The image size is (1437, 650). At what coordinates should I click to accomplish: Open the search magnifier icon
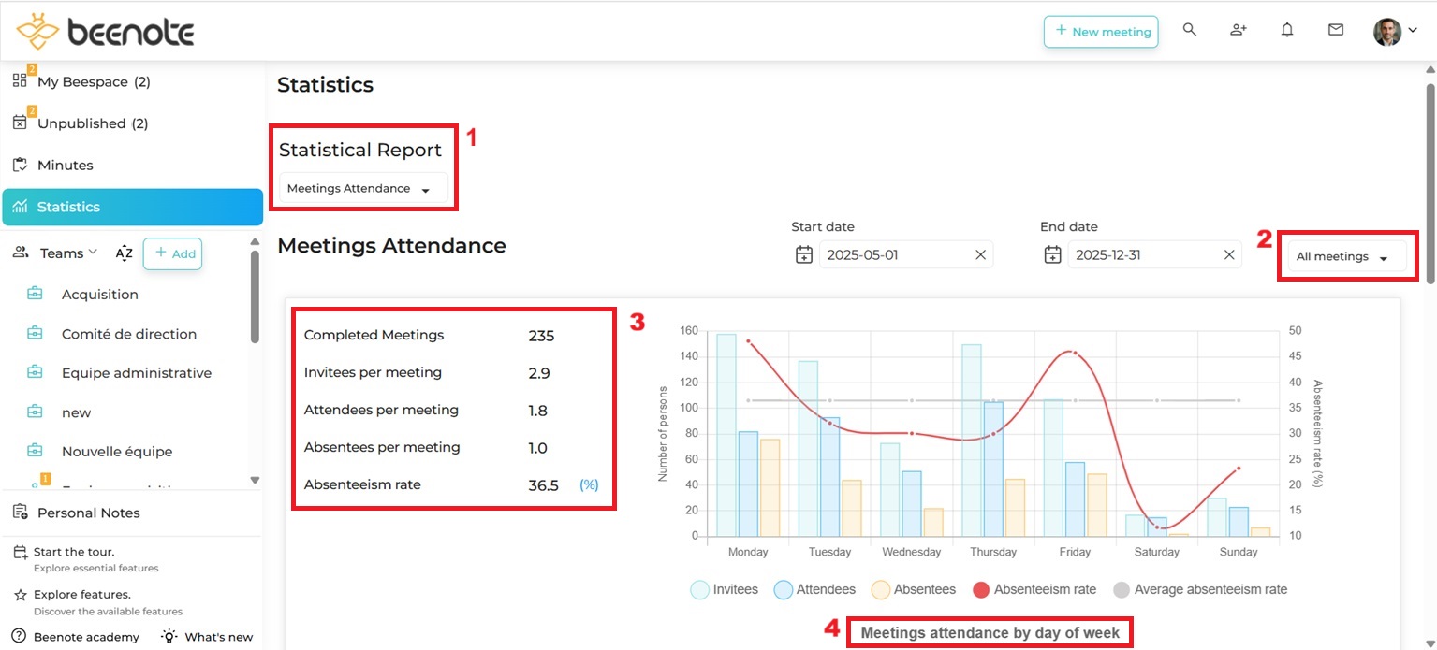tap(1189, 29)
